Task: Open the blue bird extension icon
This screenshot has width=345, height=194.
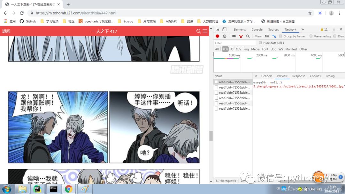Action: click(x=320, y=13)
